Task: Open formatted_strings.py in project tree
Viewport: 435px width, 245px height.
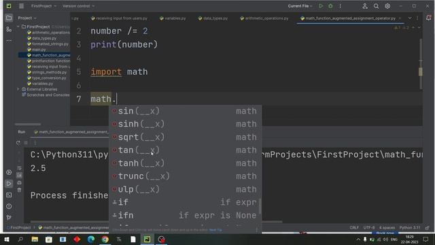Action: coord(50,44)
